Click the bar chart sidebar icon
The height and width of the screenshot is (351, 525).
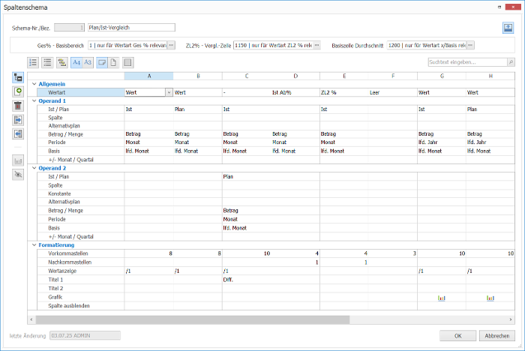(x=18, y=160)
